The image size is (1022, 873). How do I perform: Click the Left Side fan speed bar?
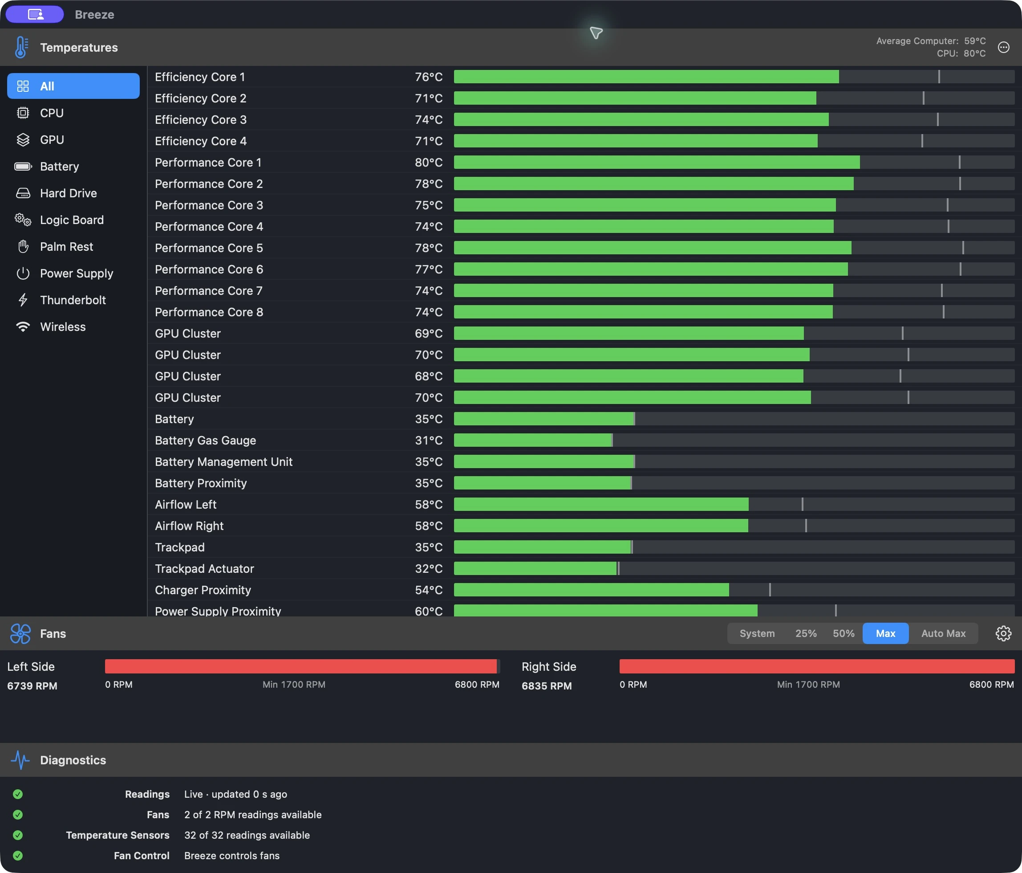click(x=302, y=666)
